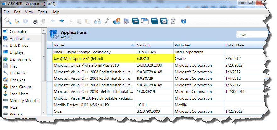Click sidebar scrollbar down arrow
This screenshot has width=277, height=130.
pos(44,112)
